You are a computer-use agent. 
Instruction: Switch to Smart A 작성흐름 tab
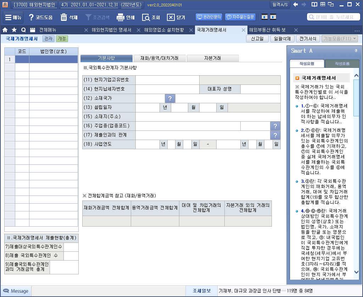342,64
